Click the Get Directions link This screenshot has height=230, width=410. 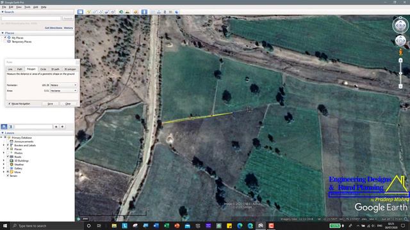pos(54,28)
